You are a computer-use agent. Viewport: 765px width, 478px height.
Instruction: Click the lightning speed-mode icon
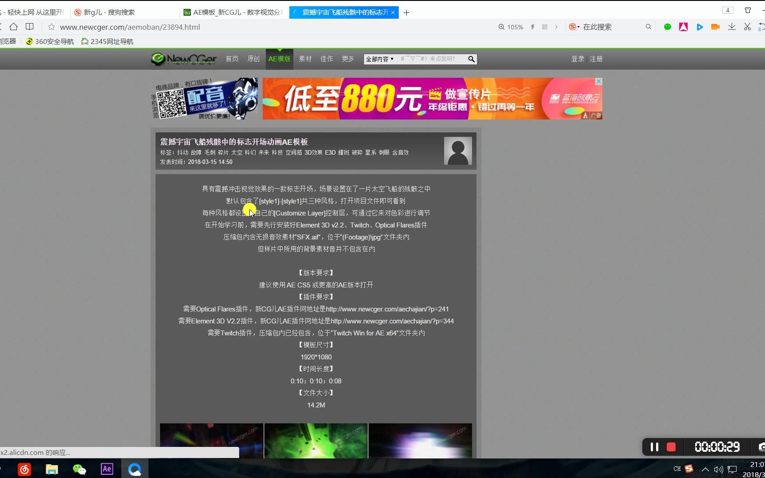click(x=533, y=27)
